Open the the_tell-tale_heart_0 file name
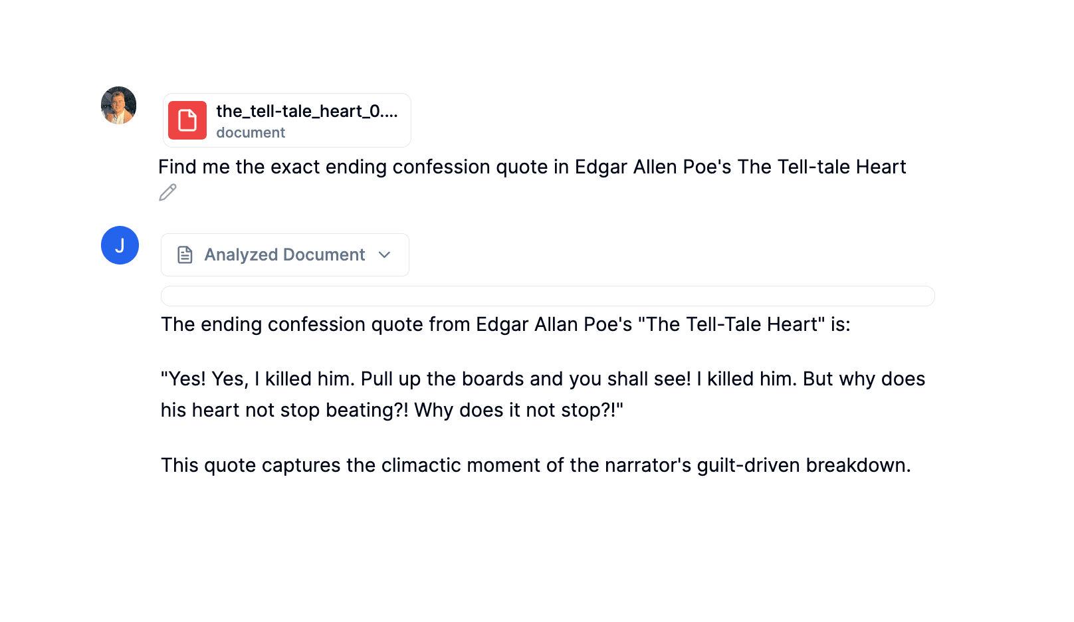1074x622 pixels. click(306, 111)
